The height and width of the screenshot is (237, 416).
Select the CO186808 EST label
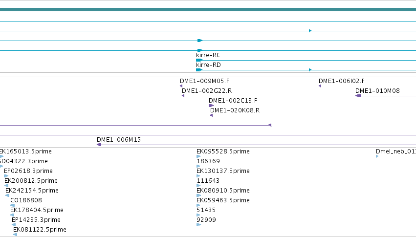point(26,200)
